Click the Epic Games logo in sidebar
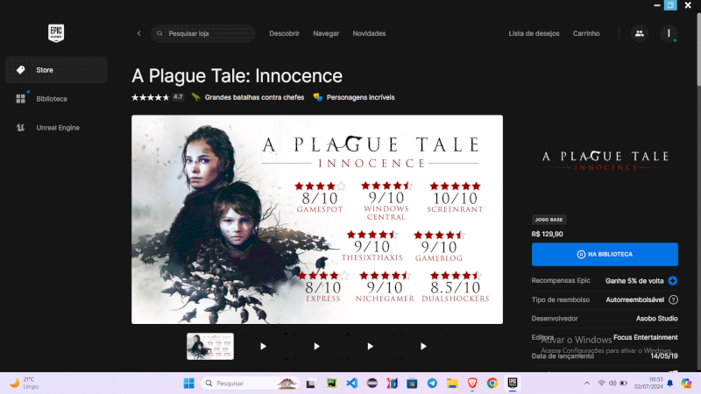701x394 pixels. (x=56, y=33)
